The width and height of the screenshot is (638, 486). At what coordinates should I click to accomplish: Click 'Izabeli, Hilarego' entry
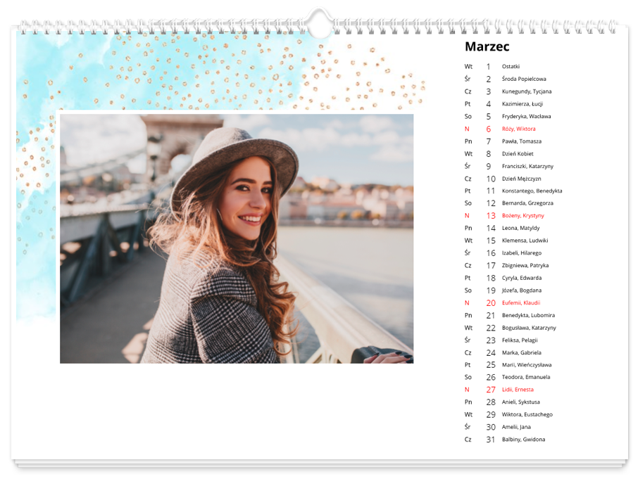(522, 253)
